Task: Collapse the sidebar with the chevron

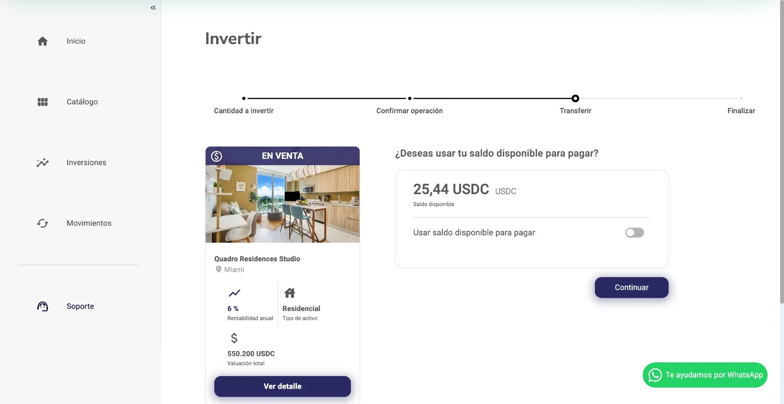Action: (x=152, y=7)
